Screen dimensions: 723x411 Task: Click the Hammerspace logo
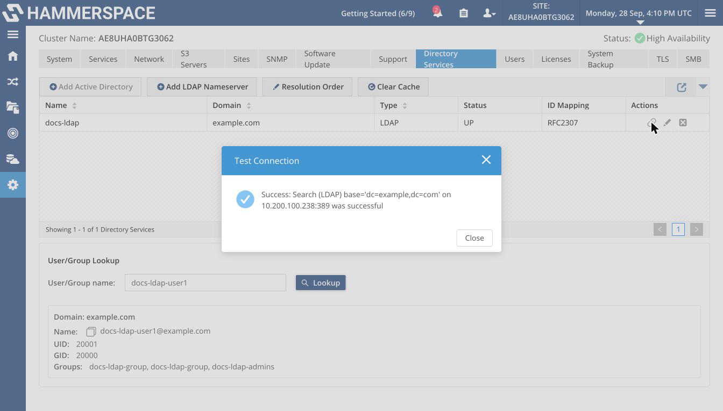[x=79, y=13]
